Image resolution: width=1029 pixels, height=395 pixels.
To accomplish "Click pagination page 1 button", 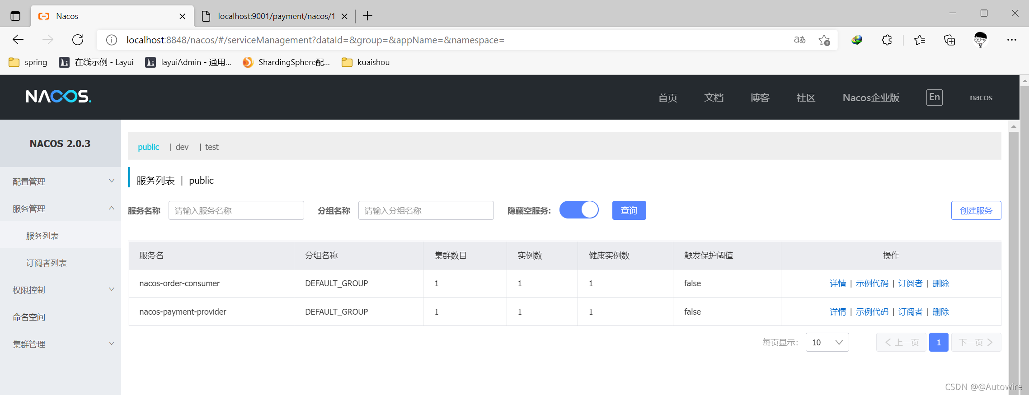I will [x=939, y=342].
